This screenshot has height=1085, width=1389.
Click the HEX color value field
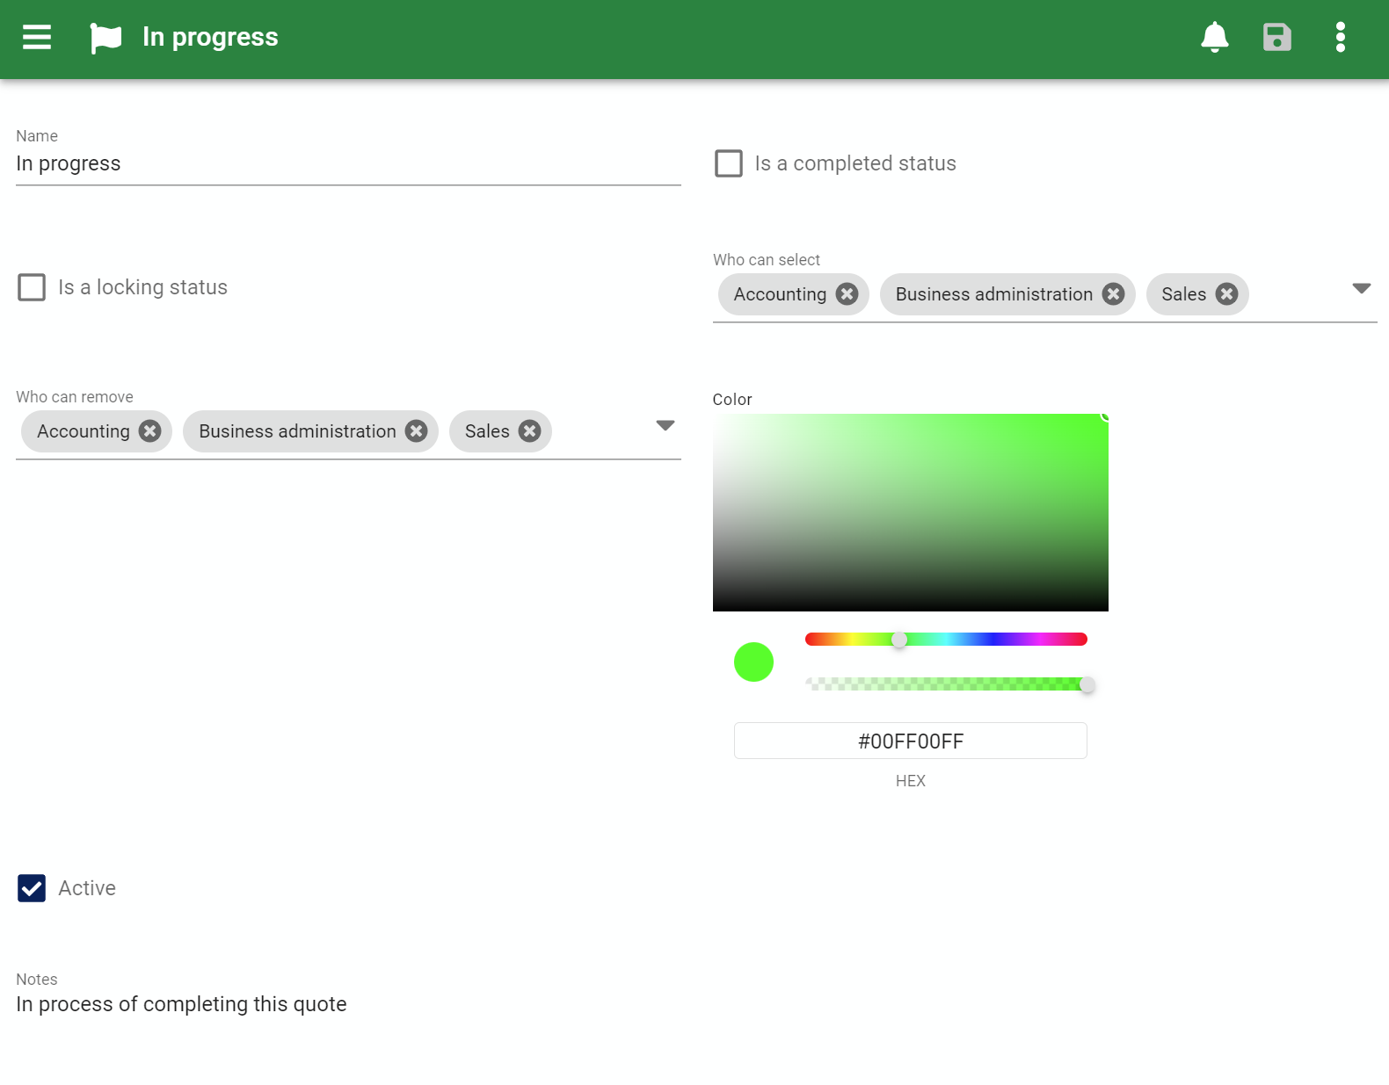tap(910, 741)
